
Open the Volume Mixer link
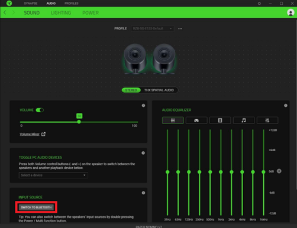coord(30,134)
